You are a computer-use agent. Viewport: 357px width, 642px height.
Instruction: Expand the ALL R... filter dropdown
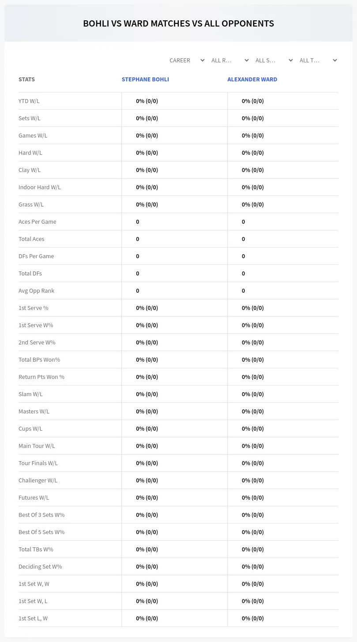[x=229, y=60]
